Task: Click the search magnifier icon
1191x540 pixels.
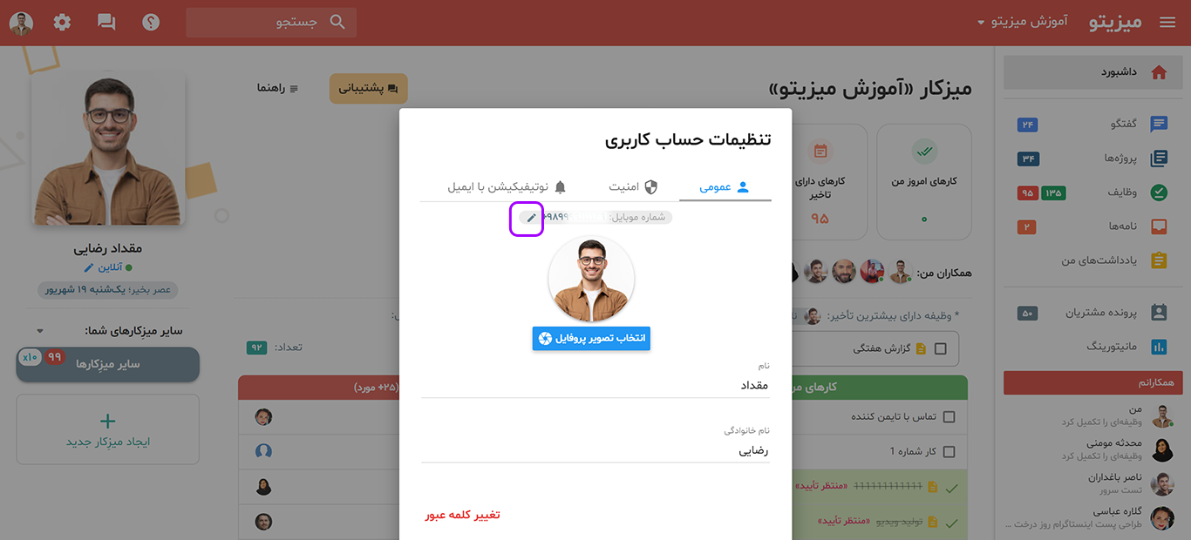Action: pyautogui.click(x=337, y=22)
